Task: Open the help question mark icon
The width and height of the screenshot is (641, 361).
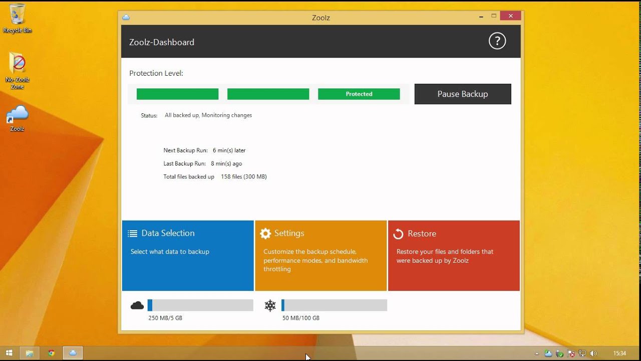Action: pyautogui.click(x=497, y=41)
